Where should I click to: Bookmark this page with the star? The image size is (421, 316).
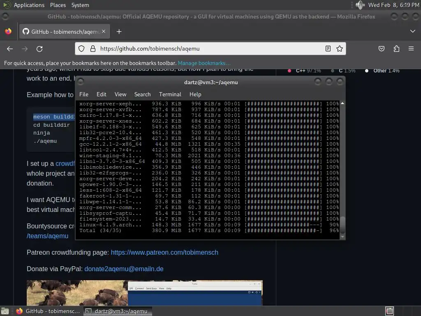pos(339,49)
